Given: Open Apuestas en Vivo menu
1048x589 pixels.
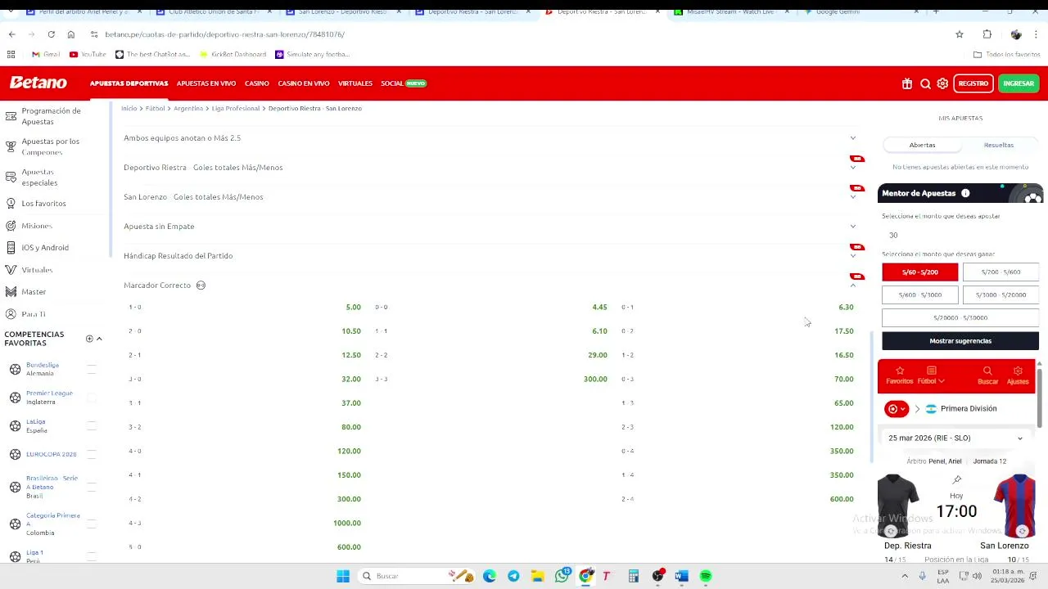Looking at the screenshot, I should pos(206,83).
